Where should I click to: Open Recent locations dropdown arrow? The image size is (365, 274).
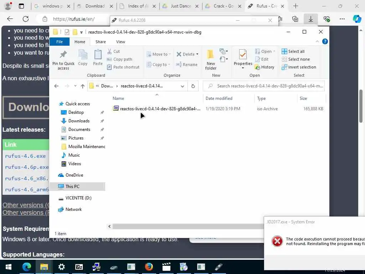click(75, 86)
